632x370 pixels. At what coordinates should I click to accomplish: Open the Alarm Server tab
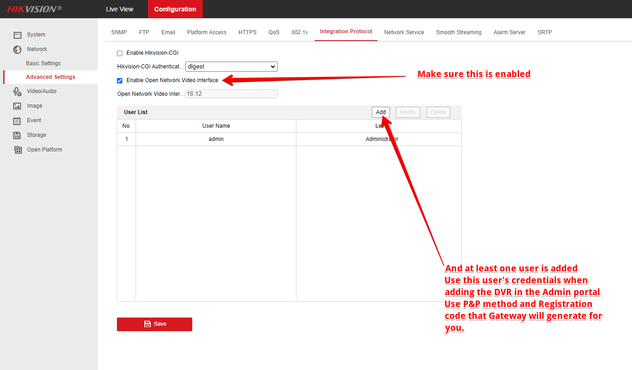point(510,32)
